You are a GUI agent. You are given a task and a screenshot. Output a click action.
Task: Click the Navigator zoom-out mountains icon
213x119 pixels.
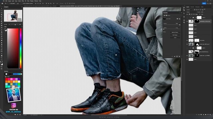click(x=9, y=24)
